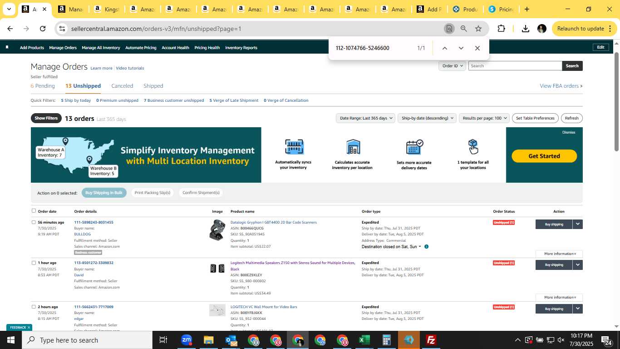Switch to the Shipped orders tab

(153, 86)
